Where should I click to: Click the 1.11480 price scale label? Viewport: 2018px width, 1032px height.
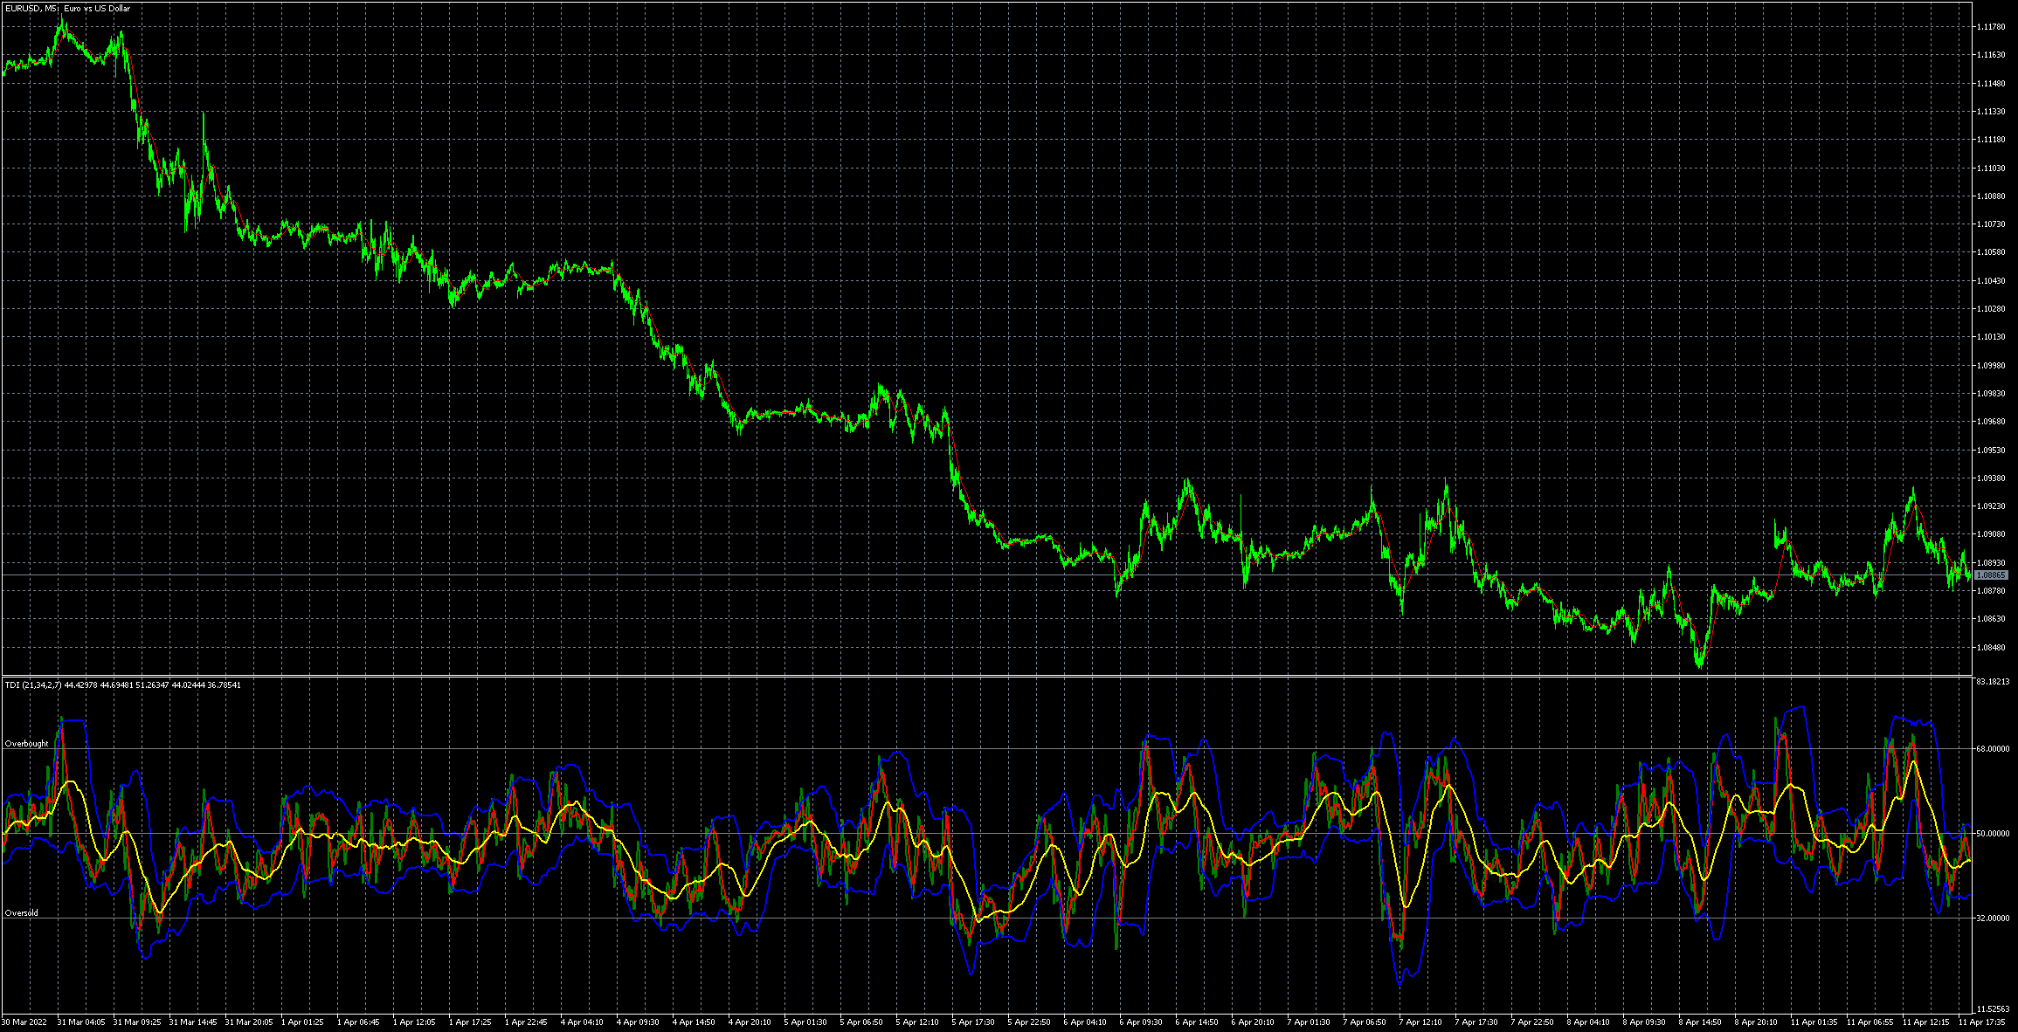click(x=1991, y=84)
